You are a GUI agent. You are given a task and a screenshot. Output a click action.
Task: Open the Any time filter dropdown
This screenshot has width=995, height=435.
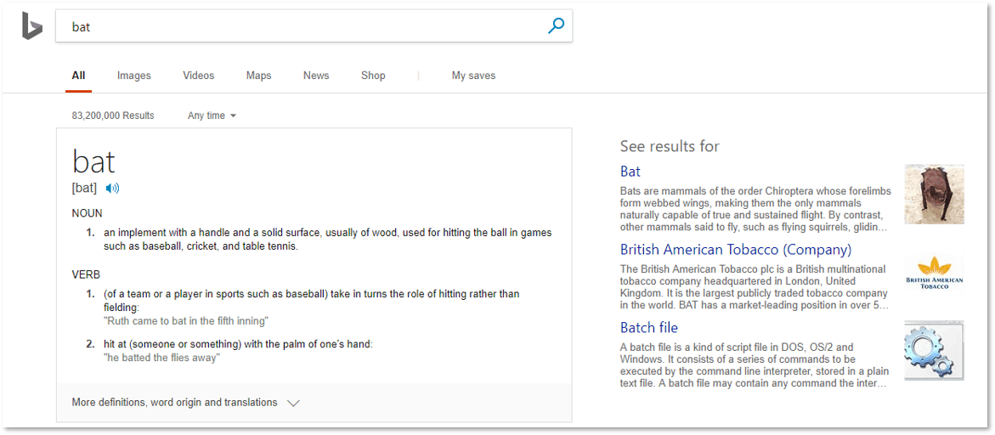pyautogui.click(x=212, y=116)
